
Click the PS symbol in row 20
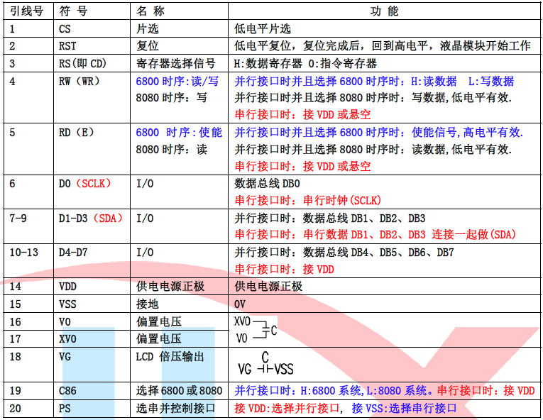click(x=65, y=408)
